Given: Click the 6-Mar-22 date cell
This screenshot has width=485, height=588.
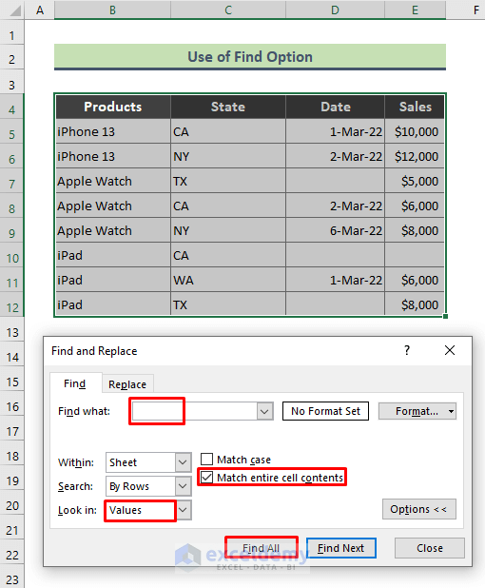Looking at the screenshot, I should [335, 230].
